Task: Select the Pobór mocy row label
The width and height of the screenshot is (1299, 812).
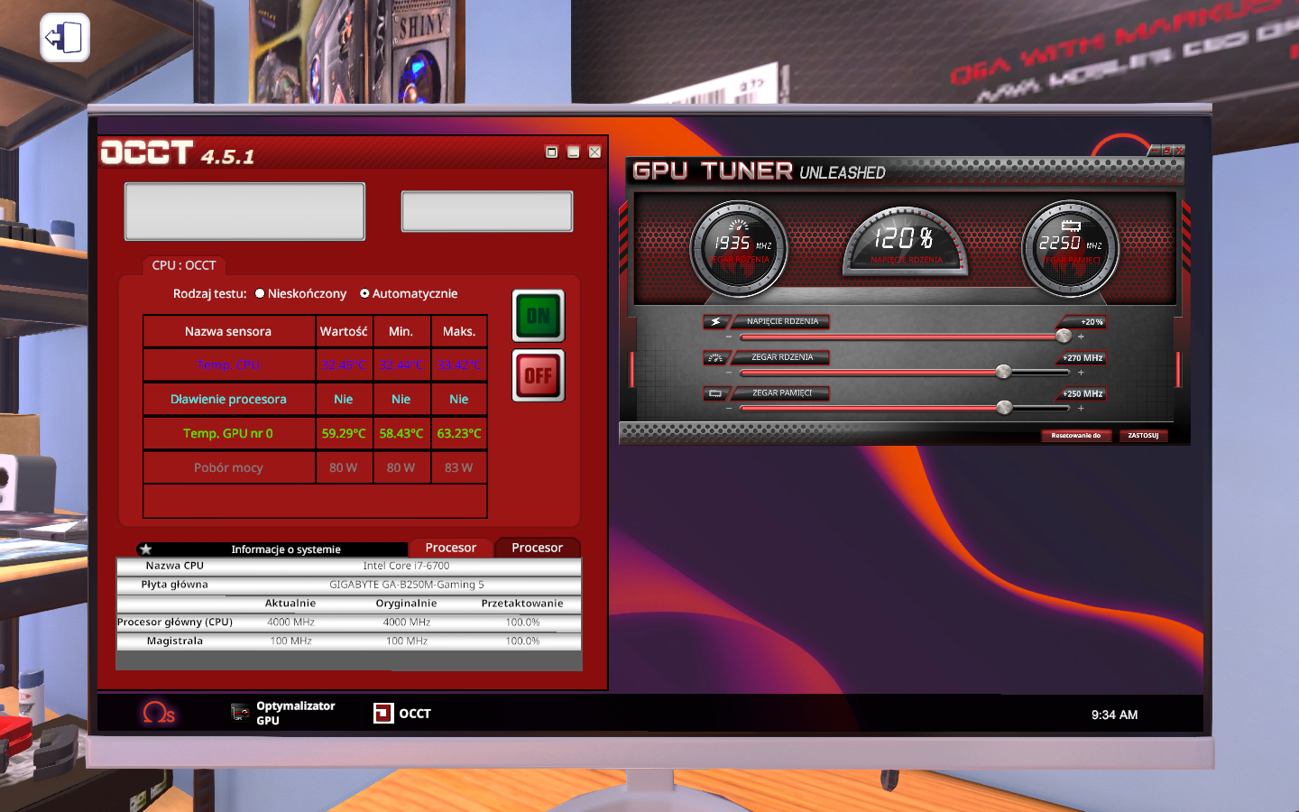Action: click(x=228, y=467)
